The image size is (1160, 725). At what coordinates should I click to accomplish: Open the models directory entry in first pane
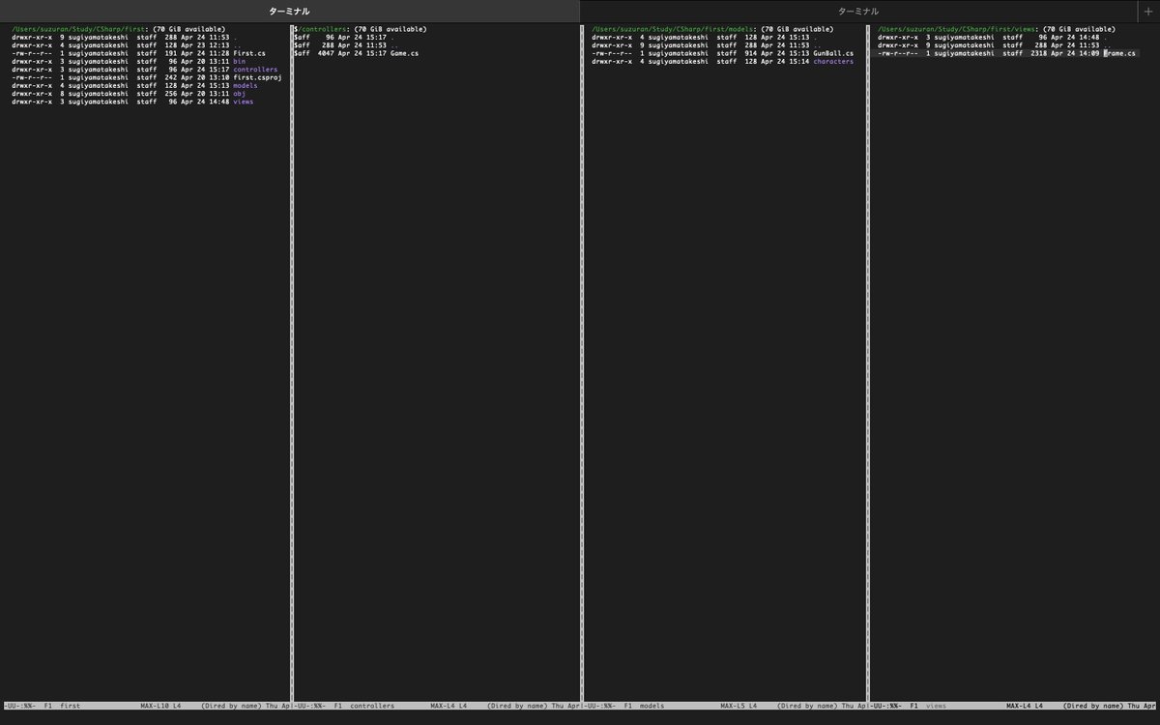pyautogui.click(x=245, y=85)
